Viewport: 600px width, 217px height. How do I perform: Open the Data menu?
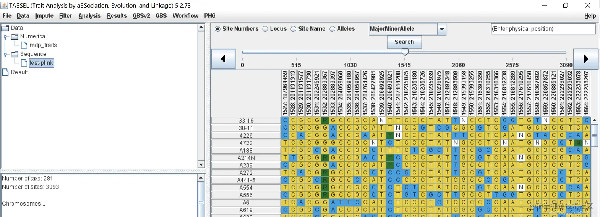tap(23, 16)
